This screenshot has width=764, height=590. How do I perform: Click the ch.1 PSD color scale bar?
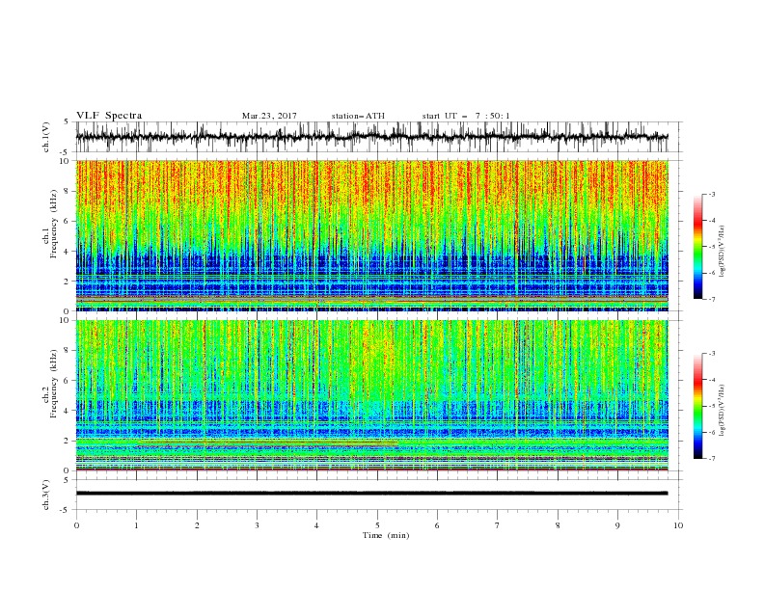click(697, 247)
